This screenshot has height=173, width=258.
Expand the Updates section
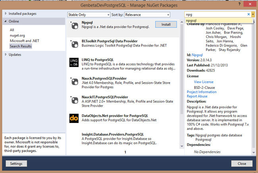6,54
